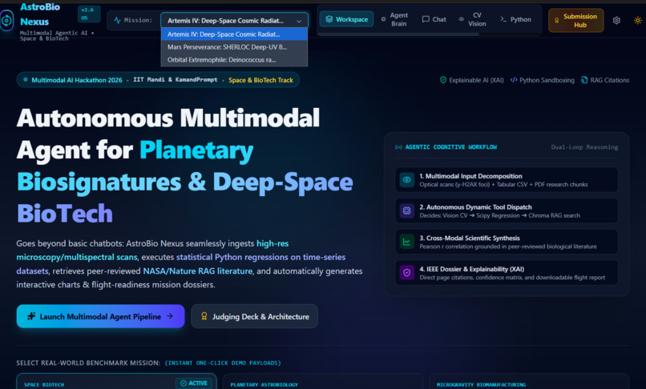
Task: Click the pulse icon beside Mission label
Action: [x=117, y=20]
